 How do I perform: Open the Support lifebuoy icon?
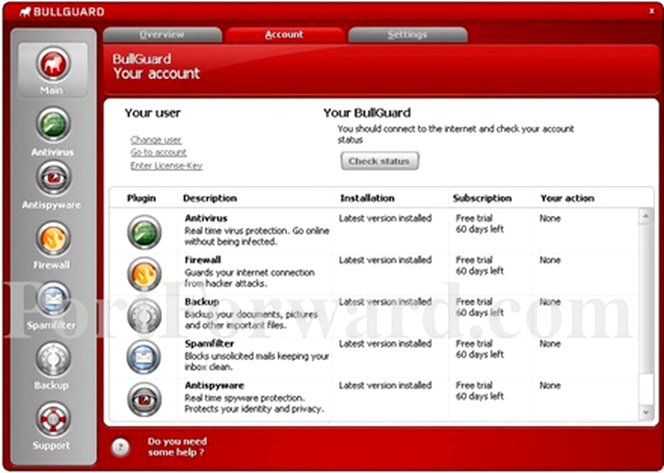[53, 419]
